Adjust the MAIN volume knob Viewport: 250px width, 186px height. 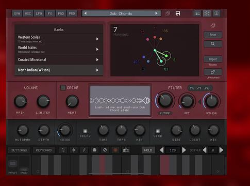21,102
